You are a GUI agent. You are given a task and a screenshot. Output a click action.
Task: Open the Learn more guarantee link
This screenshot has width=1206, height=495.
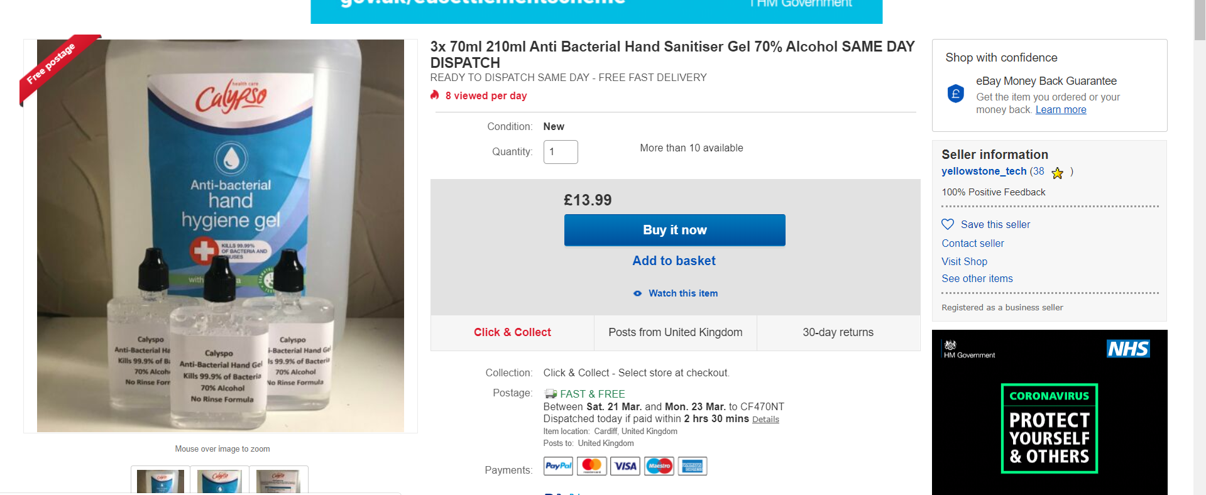pos(1061,110)
